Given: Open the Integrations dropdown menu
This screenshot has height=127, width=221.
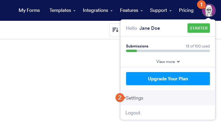Looking at the screenshot, I should click(x=98, y=10).
